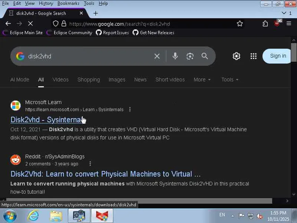Click the Sign in button
This screenshot has height=223, width=297.
(277, 56)
